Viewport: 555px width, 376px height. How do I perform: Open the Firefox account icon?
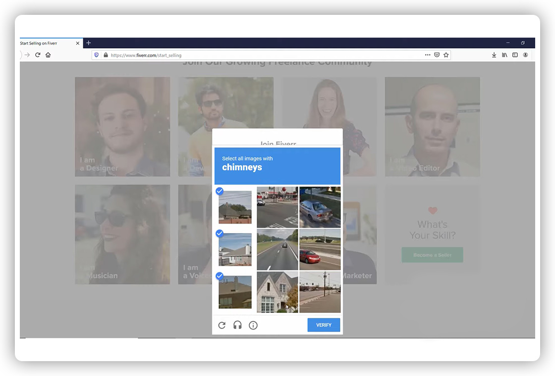point(525,55)
